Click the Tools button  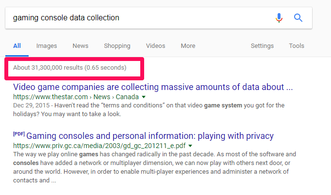point(297,46)
